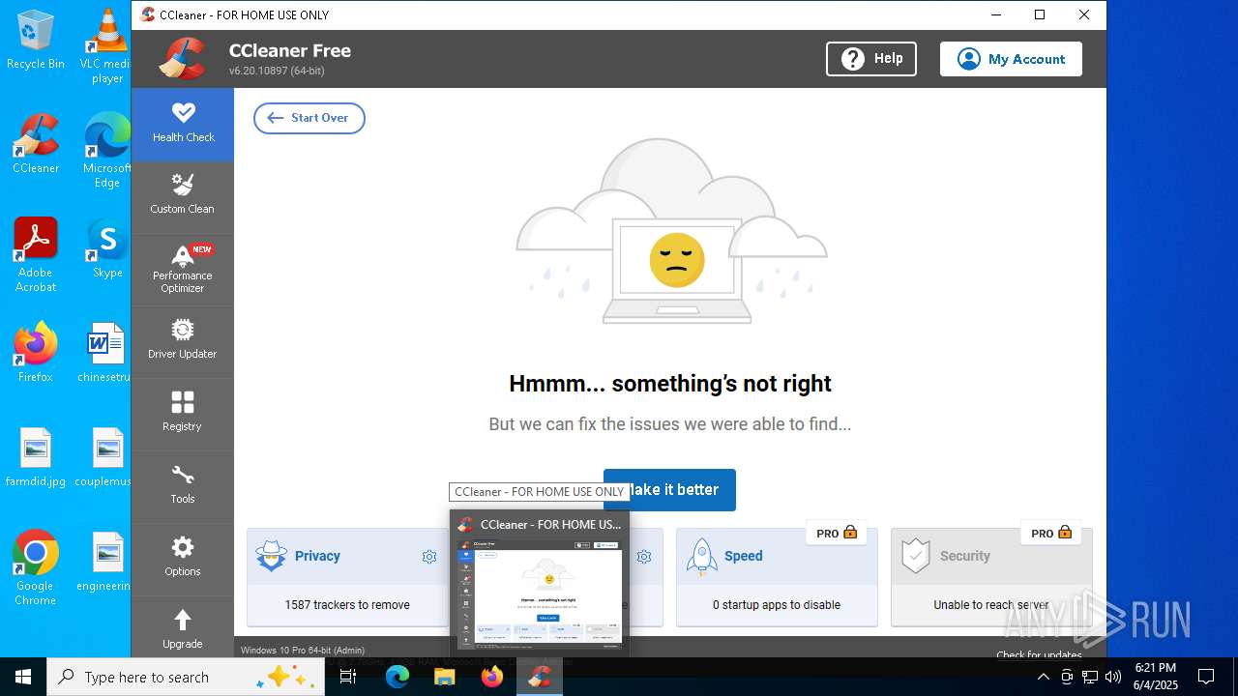Click the Speed rocket icon

click(x=700, y=556)
